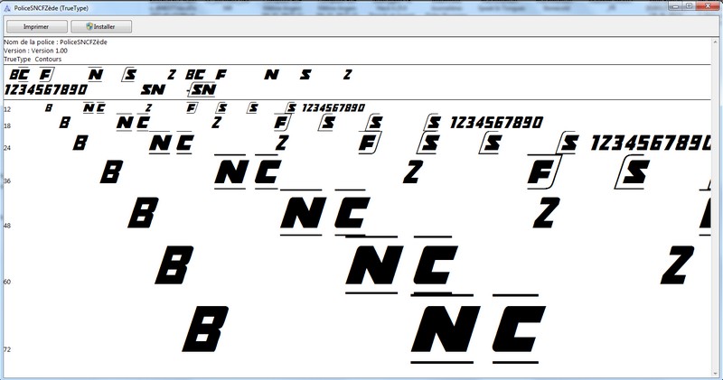Click the size label 12

(x=7, y=109)
